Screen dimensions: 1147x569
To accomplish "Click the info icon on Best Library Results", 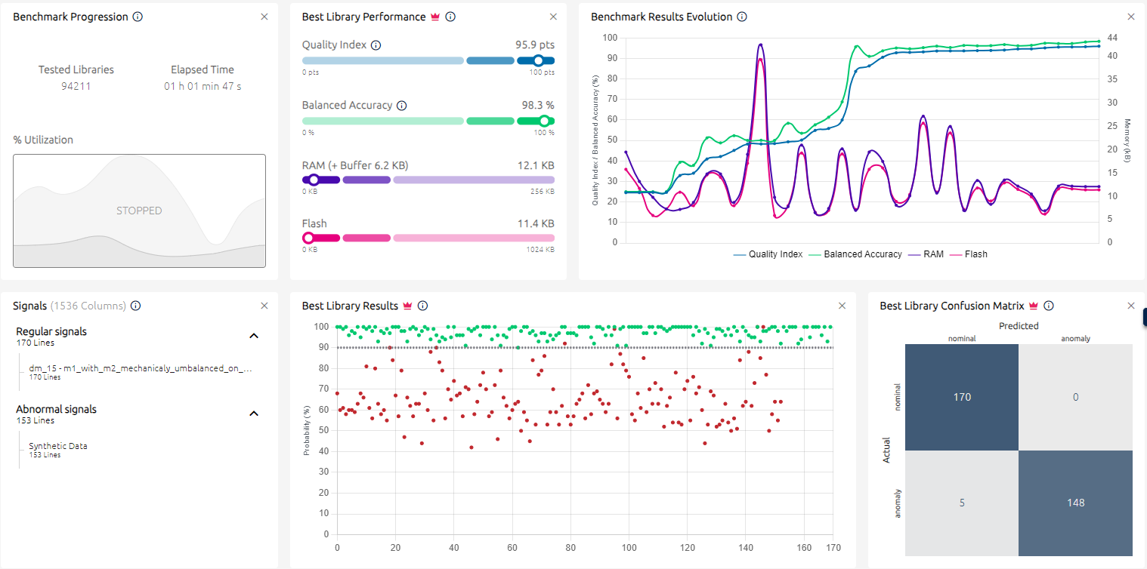I will tap(423, 306).
